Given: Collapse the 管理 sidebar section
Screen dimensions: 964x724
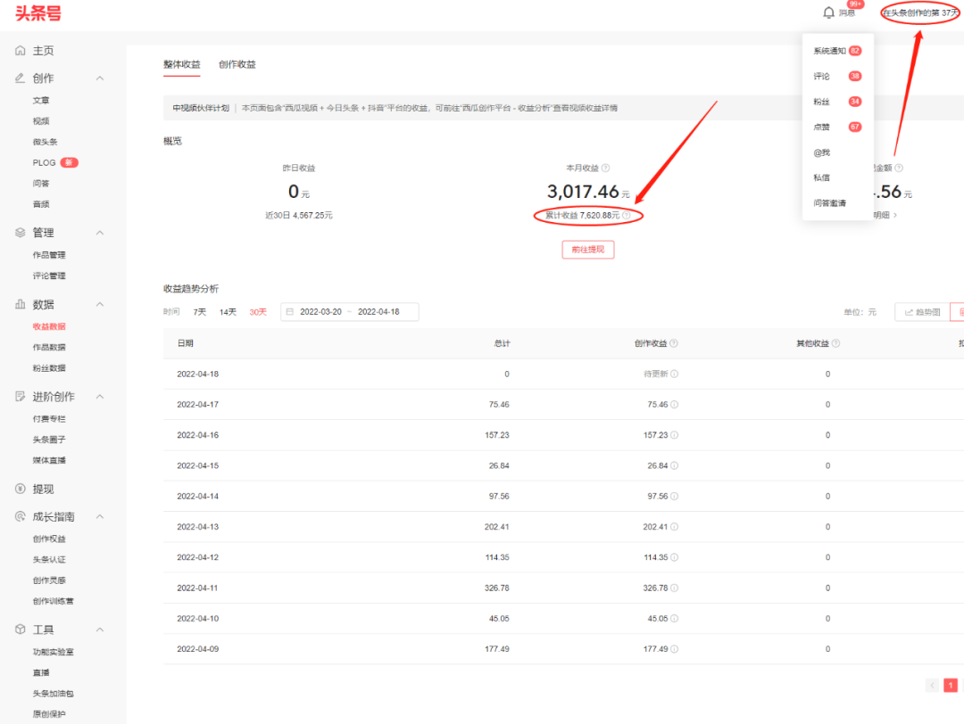Looking at the screenshot, I should (98, 232).
